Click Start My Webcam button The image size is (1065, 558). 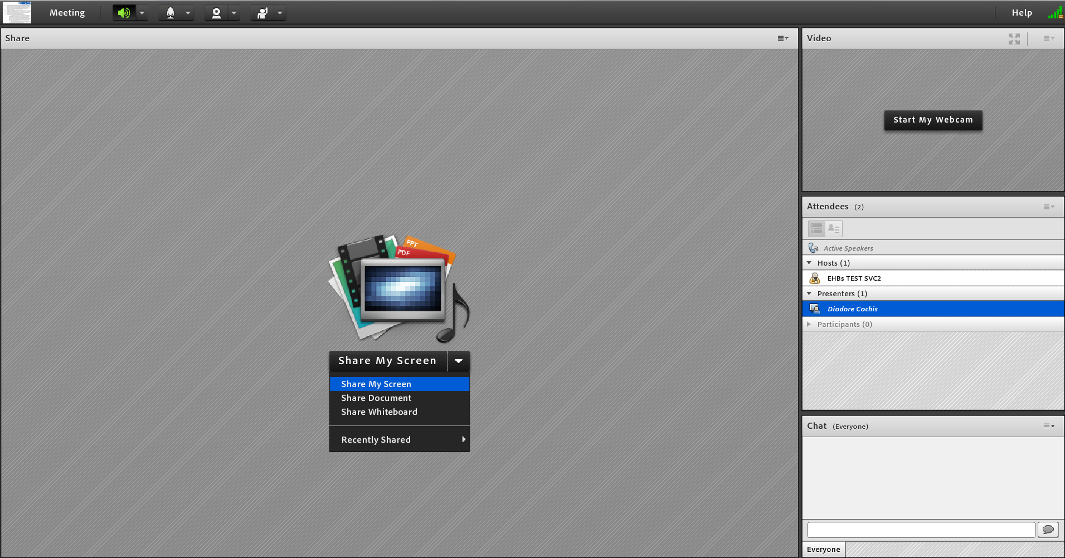(933, 120)
